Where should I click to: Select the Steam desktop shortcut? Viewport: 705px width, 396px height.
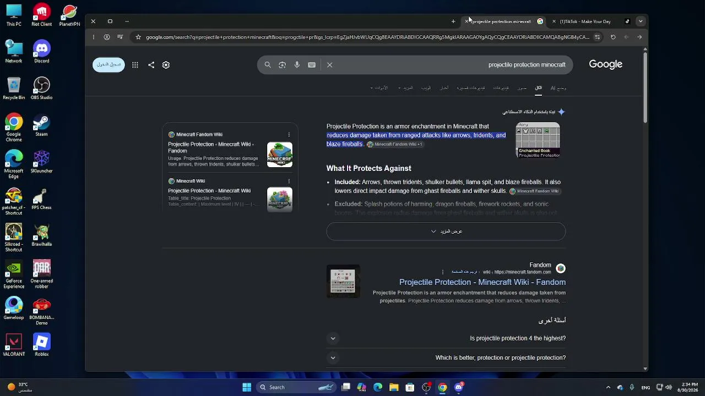coord(41,126)
